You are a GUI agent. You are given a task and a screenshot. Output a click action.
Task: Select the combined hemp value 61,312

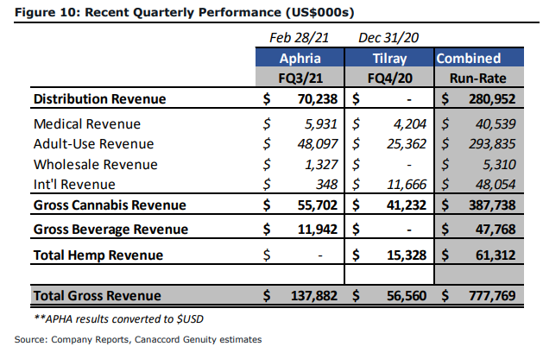tap(496, 255)
